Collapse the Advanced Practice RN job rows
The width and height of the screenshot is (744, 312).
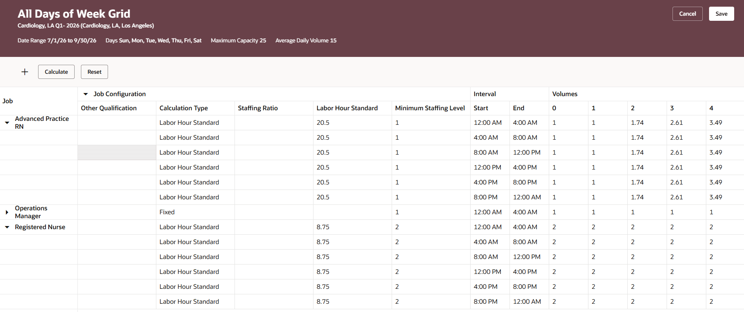pyautogui.click(x=7, y=123)
